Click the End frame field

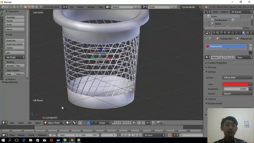[x=89, y=135]
